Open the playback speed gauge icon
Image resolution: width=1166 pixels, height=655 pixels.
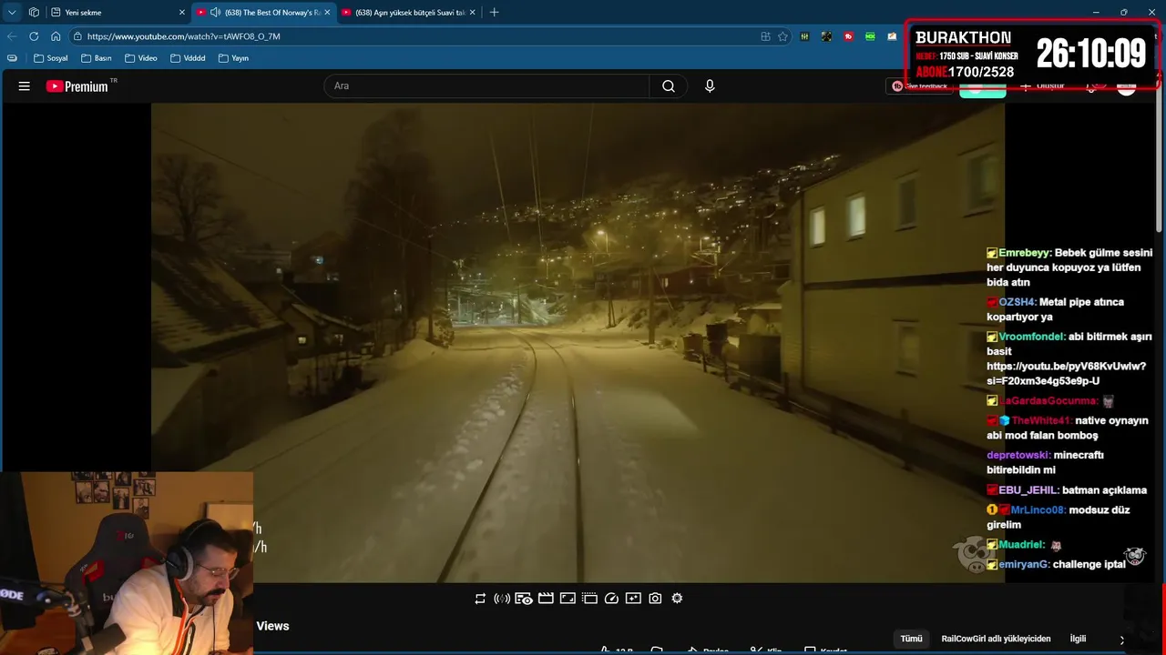[x=611, y=599]
